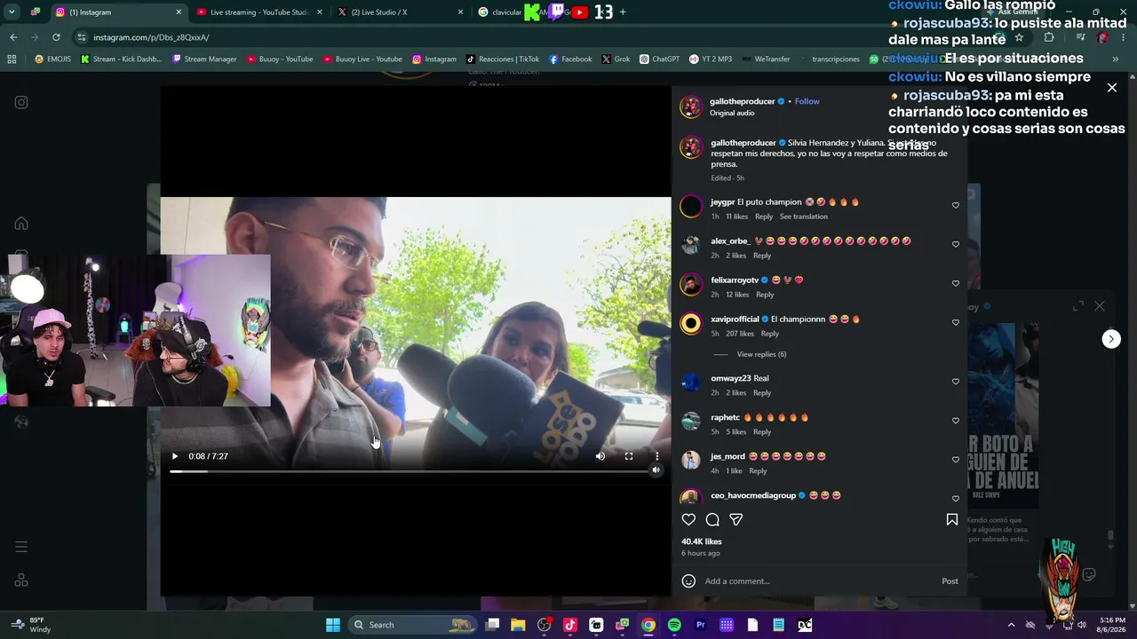Image resolution: width=1137 pixels, height=639 pixels.
Task: Open the Chrome apps grid in bookmarks bar
Action: [12, 59]
